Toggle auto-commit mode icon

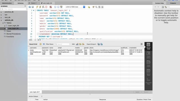[61, 7]
